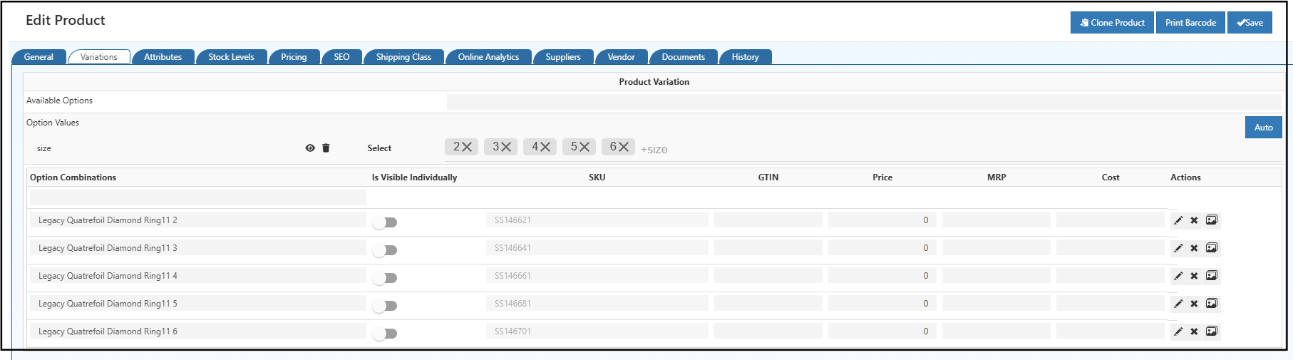Open image picker for Ring11 4 variation
The image size is (1293, 360).
(1211, 276)
